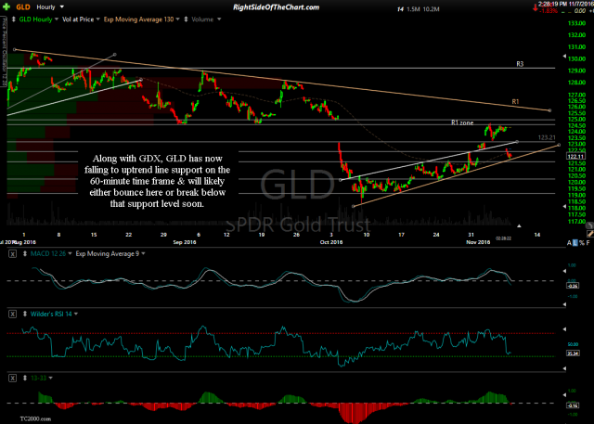This screenshot has height=424, width=594.
Task: Expand the MACD 12 26 menu
Action: point(70,254)
